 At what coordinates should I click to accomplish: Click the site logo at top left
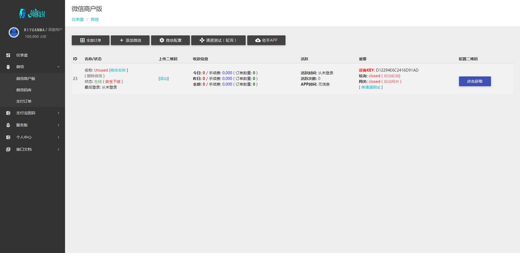(x=32, y=14)
